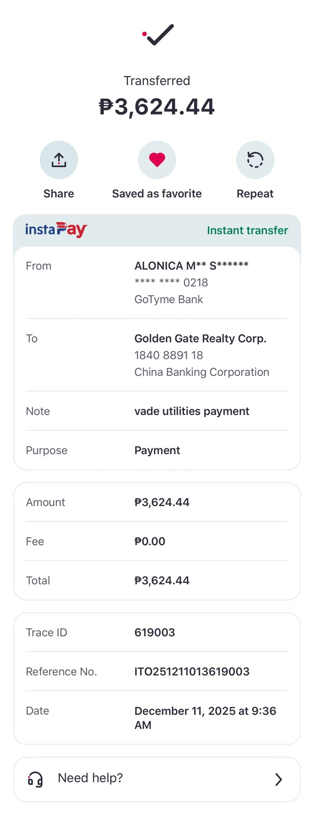Viewport: 314px width, 818px height.
Task: Click the success checkmark icon
Action: 158,35
